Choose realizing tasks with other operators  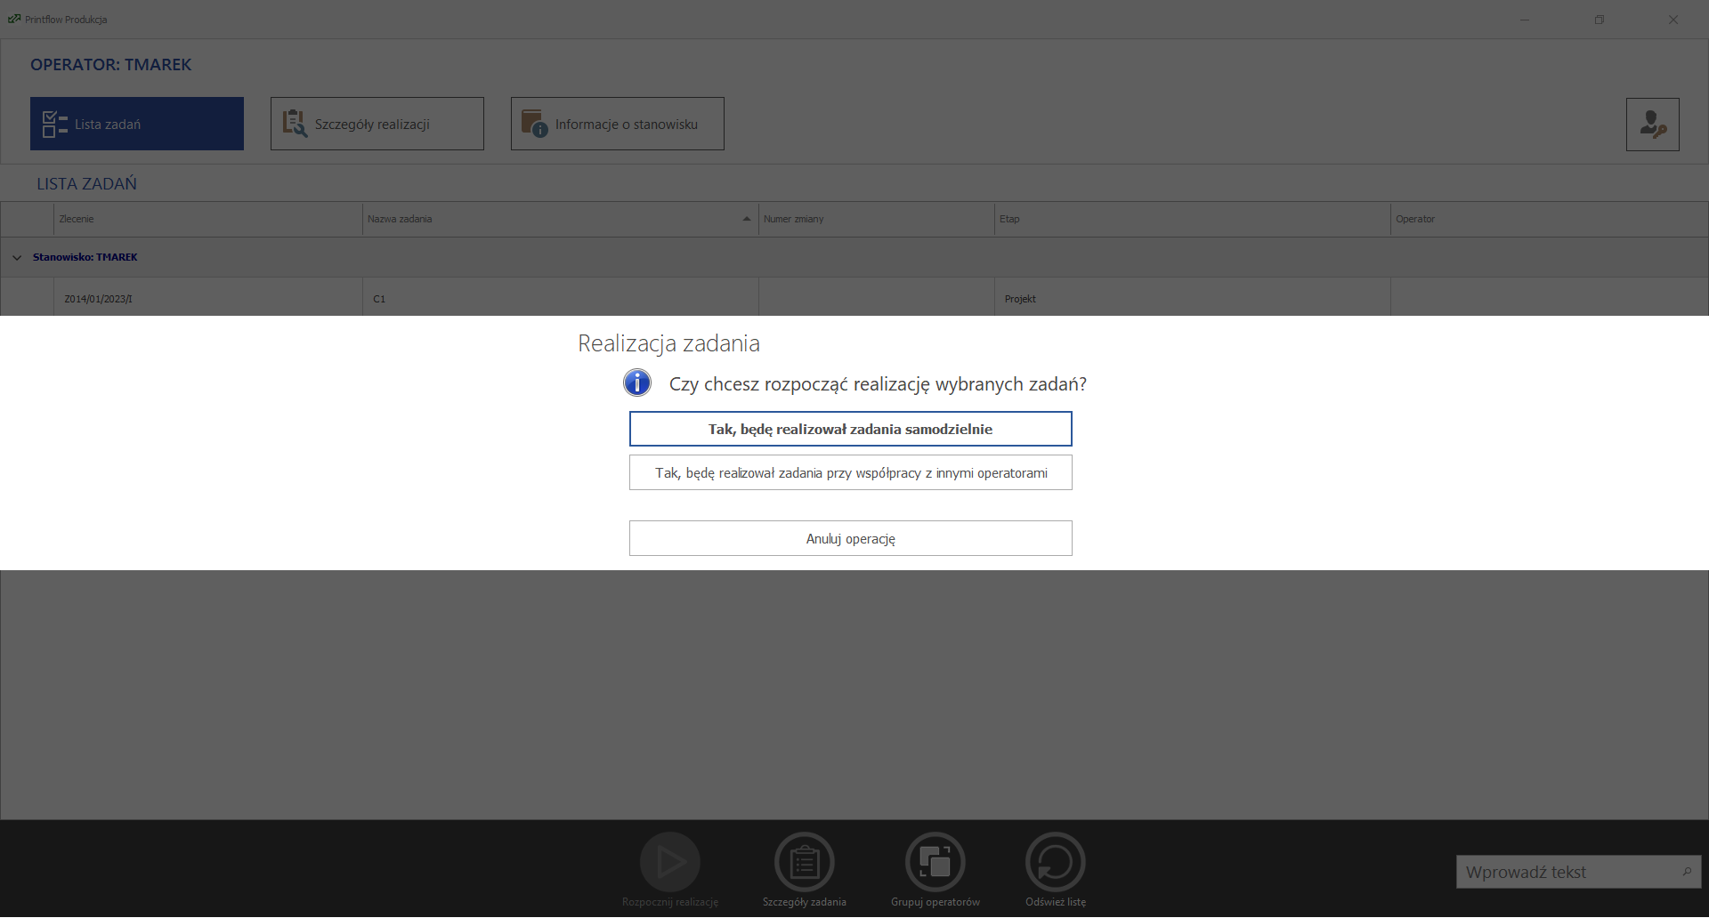[850, 473]
